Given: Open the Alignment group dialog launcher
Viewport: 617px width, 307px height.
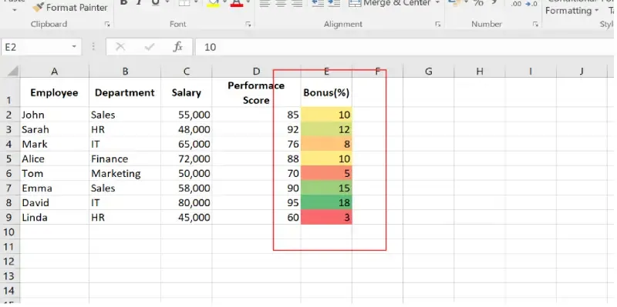Looking at the screenshot, I should (x=438, y=25).
